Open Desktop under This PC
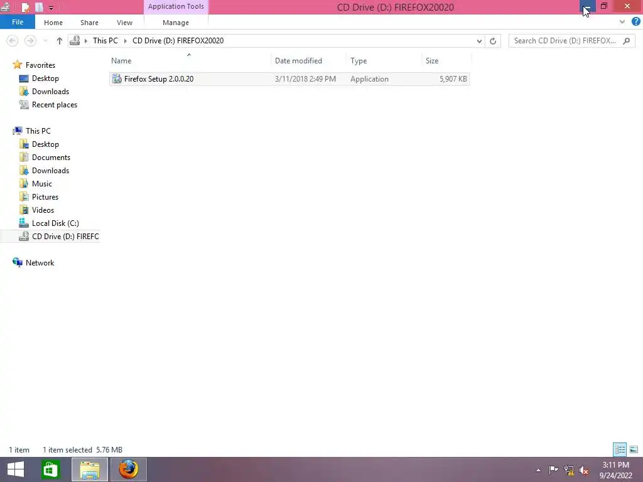Screen dimensions: 643x482 pyautogui.click(x=45, y=144)
